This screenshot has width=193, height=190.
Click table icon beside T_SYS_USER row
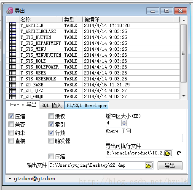tap(13, 73)
